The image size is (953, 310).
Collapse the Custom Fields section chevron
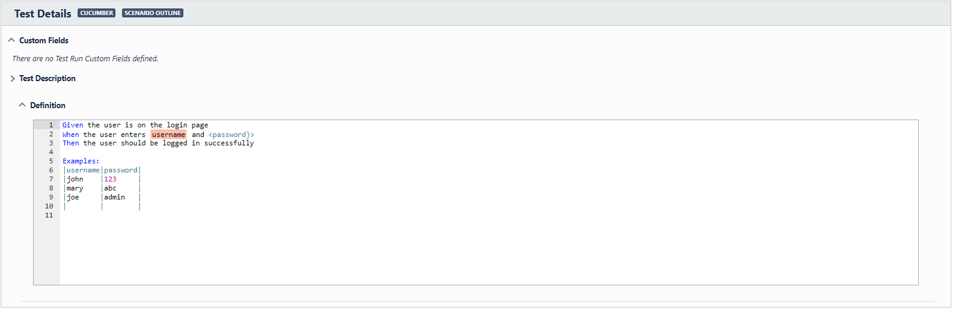coord(11,40)
